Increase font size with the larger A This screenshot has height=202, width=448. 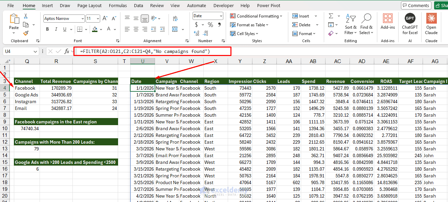click(x=105, y=19)
